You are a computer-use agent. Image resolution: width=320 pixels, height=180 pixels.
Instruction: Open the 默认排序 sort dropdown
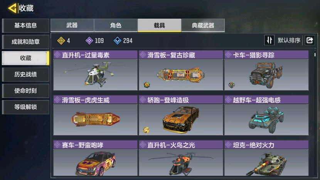289,40
